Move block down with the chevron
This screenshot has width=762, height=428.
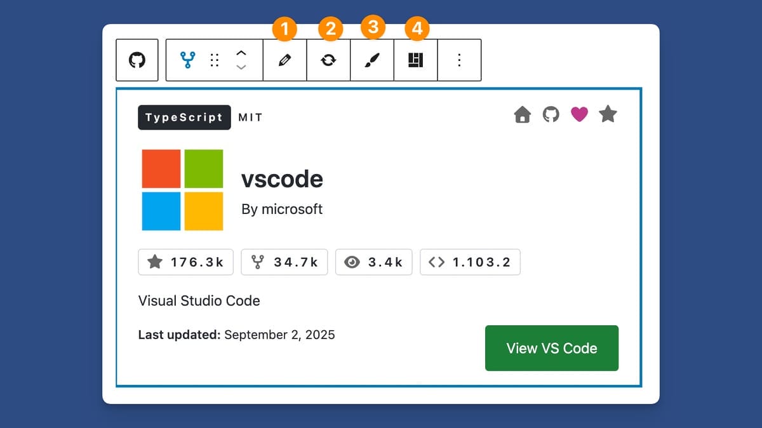[x=241, y=67]
